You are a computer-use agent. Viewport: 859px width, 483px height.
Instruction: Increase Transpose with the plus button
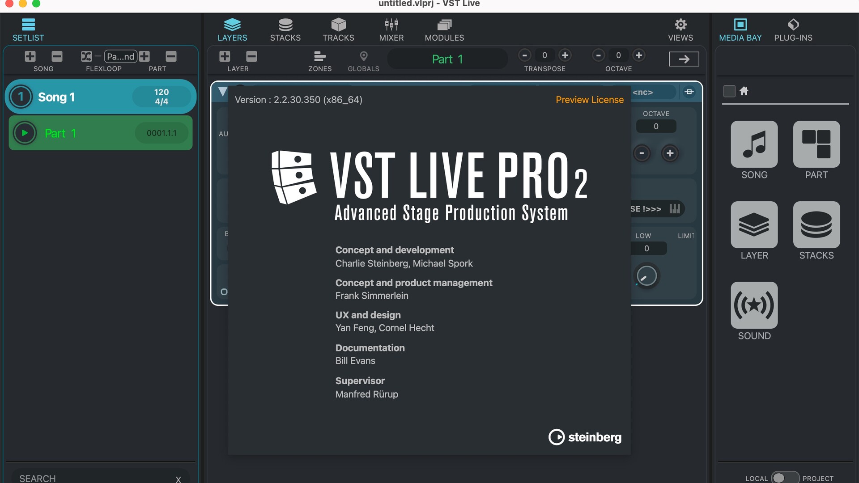click(565, 55)
